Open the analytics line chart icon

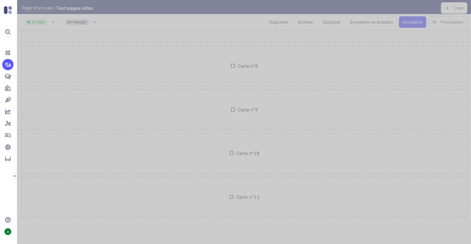pyautogui.click(x=8, y=112)
